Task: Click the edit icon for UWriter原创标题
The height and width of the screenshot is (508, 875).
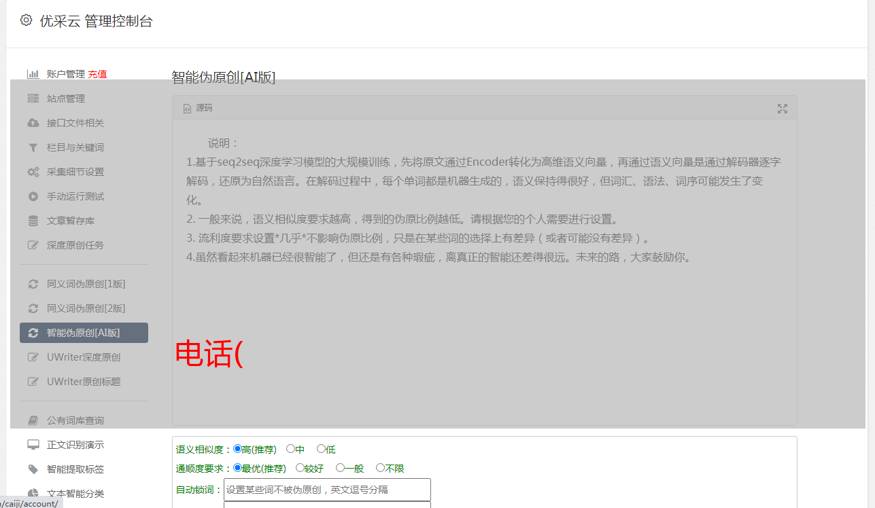Action: click(33, 382)
